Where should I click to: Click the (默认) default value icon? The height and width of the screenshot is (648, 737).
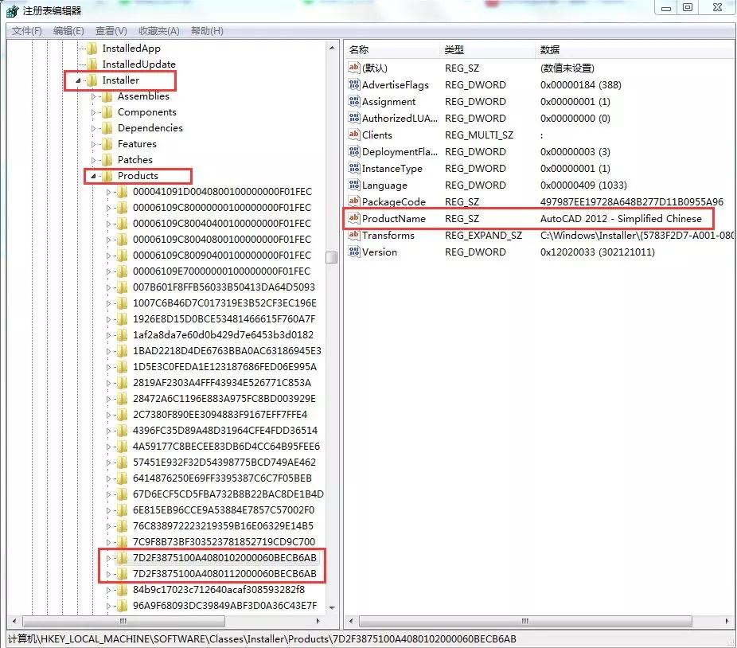tap(353, 68)
